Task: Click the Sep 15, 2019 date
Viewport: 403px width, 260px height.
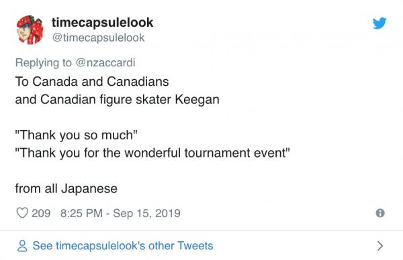Action: click(x=146, y=213)
